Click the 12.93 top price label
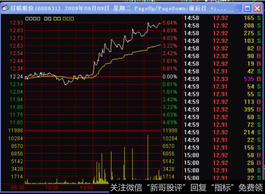The image size is (265, 194). pyautogui.click(x=16, y=23)
